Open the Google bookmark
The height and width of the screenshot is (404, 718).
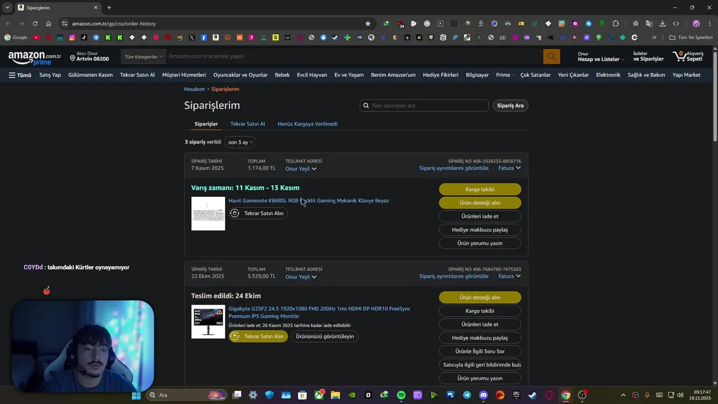click(15, 38)
